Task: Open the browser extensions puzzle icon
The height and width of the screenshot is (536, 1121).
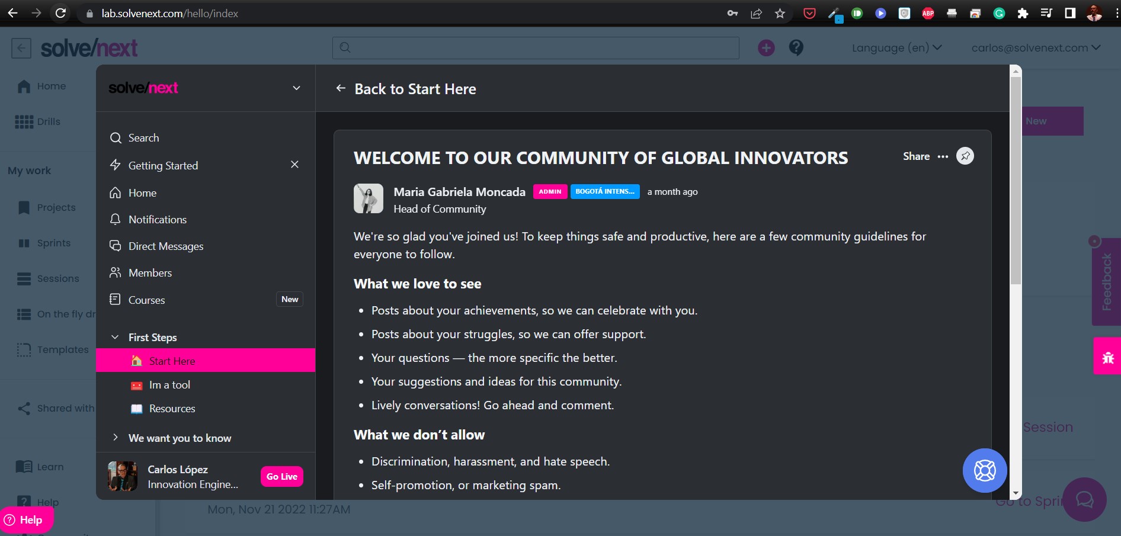Action: 1023,13
